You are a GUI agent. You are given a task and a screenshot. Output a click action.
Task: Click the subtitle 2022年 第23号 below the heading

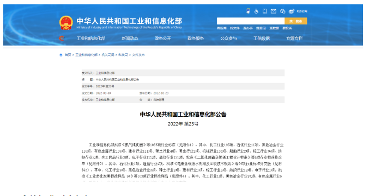[183, 124]
